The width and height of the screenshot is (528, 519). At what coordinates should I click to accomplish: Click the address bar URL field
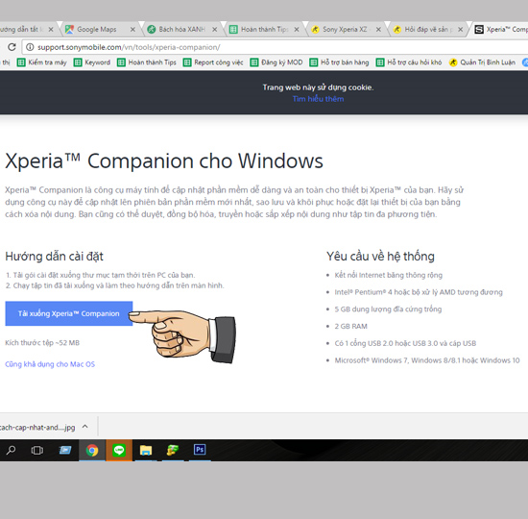275,47
